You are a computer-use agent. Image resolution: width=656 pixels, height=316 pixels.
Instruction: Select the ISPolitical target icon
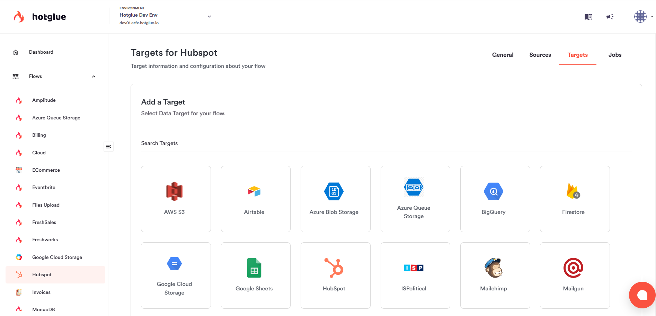pos(414,268)
